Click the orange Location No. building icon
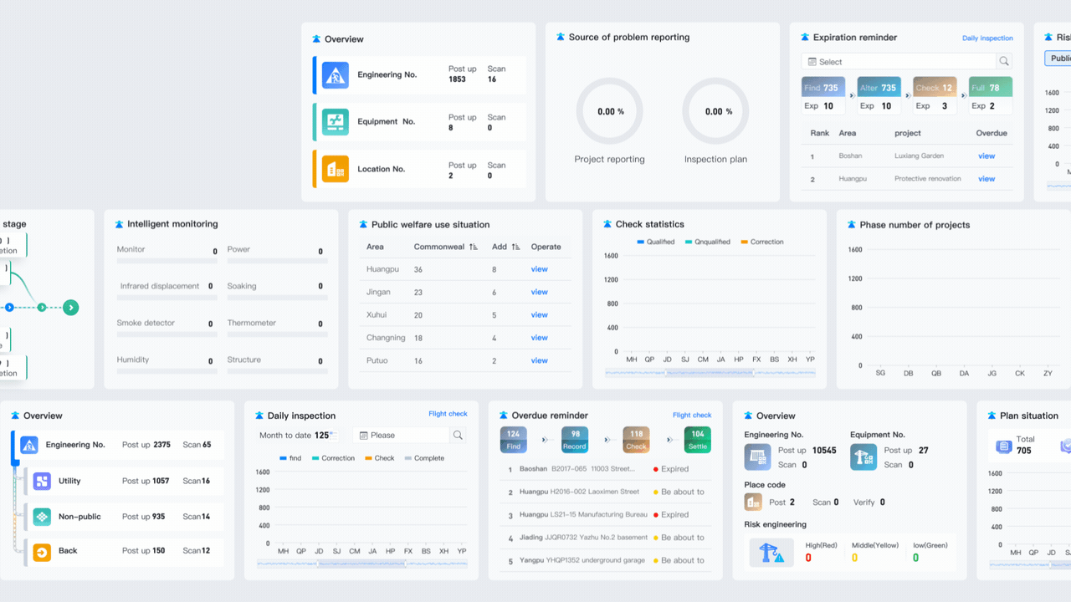Image resolution: width=1071 pixels, height=602 pixels. click(x=336, y=169)
